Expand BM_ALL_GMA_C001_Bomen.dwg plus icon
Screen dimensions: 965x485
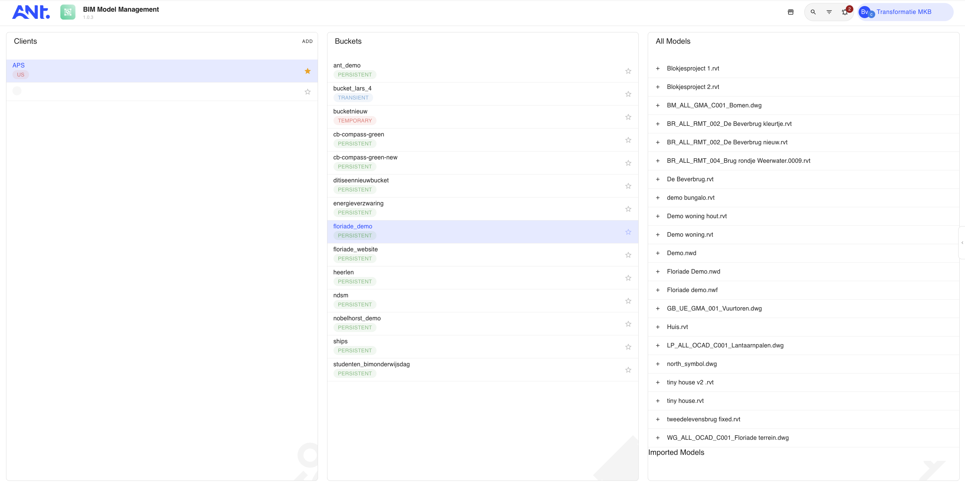(658, 105)
